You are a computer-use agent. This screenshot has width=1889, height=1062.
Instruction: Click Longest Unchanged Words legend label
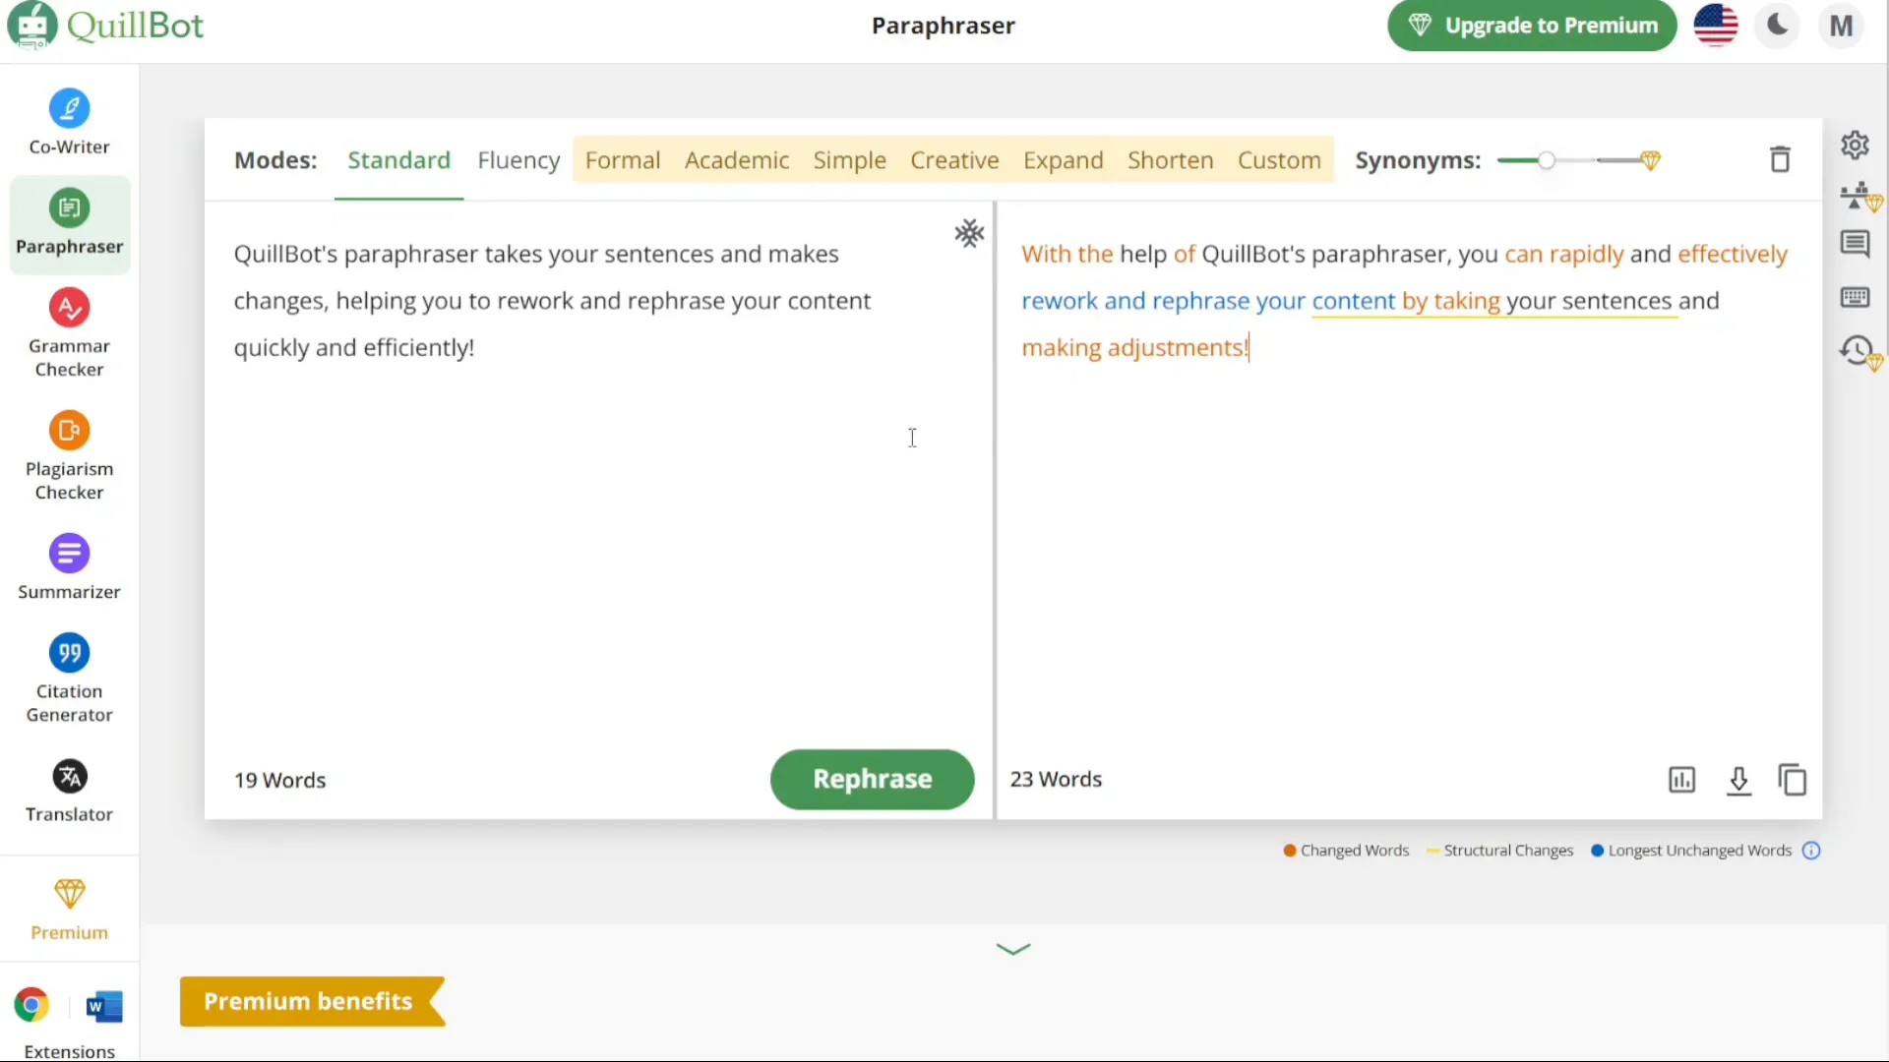[x=1699, y=851]
